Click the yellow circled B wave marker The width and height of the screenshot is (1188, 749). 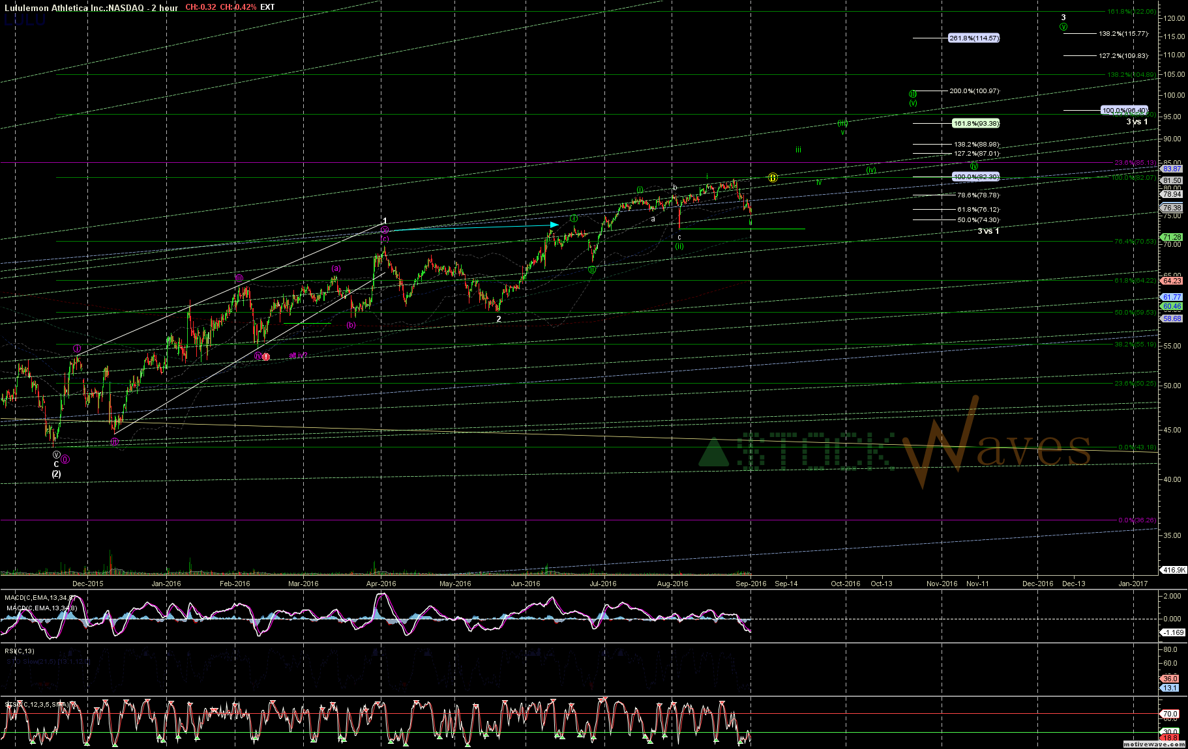(x=773, y=177)
